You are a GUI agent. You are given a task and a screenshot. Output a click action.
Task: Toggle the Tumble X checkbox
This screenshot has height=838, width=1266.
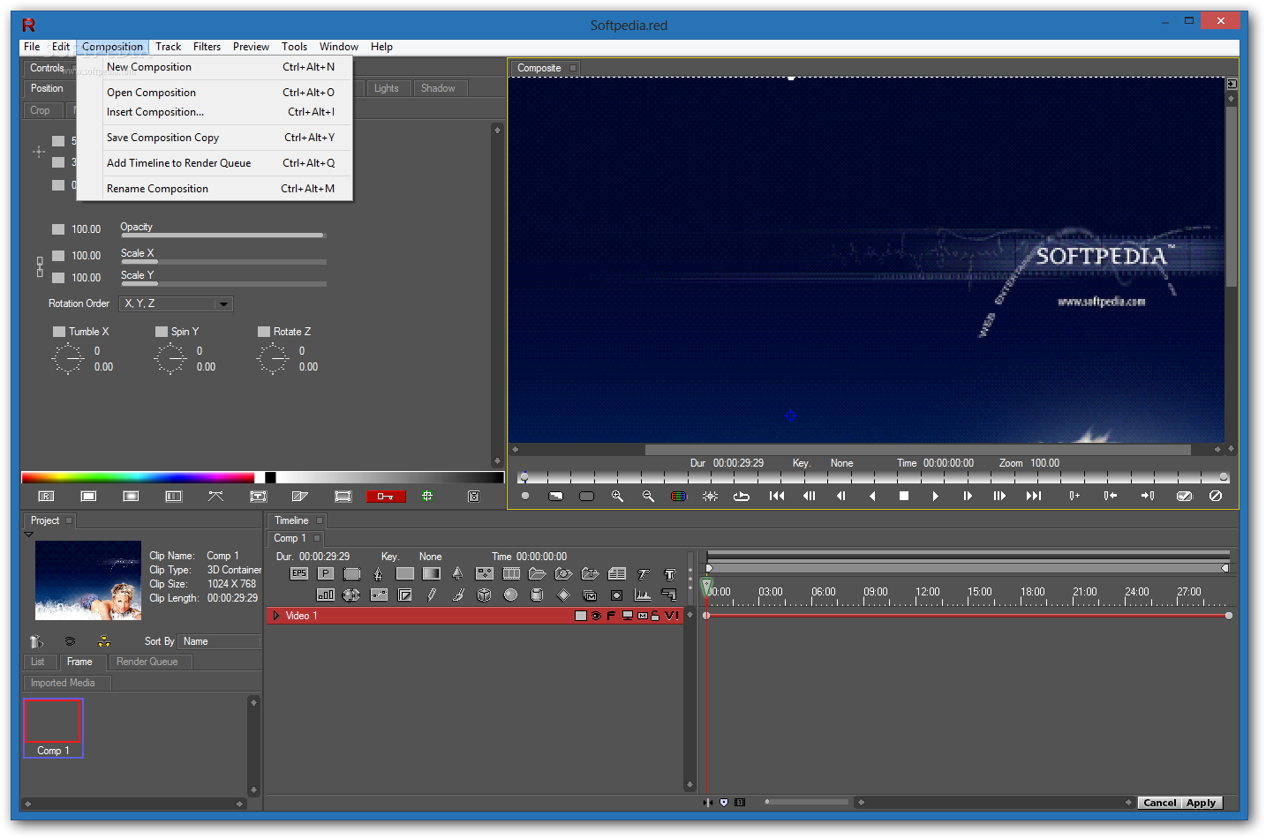(x=59, y=332)
